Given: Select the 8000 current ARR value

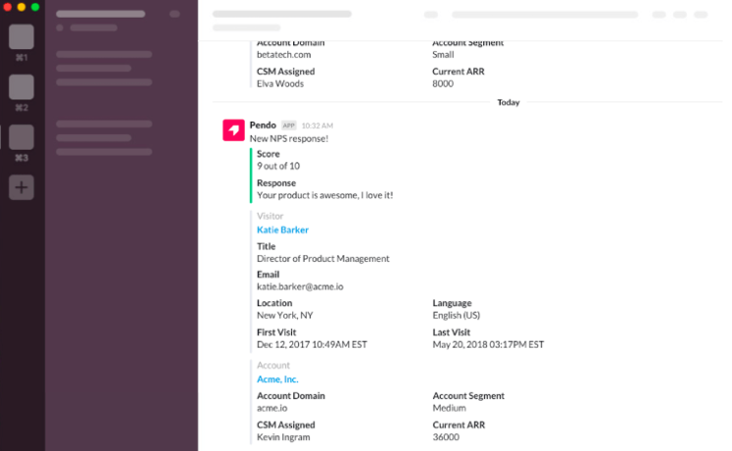Looking at the screenshot, I should pos(443,84).
